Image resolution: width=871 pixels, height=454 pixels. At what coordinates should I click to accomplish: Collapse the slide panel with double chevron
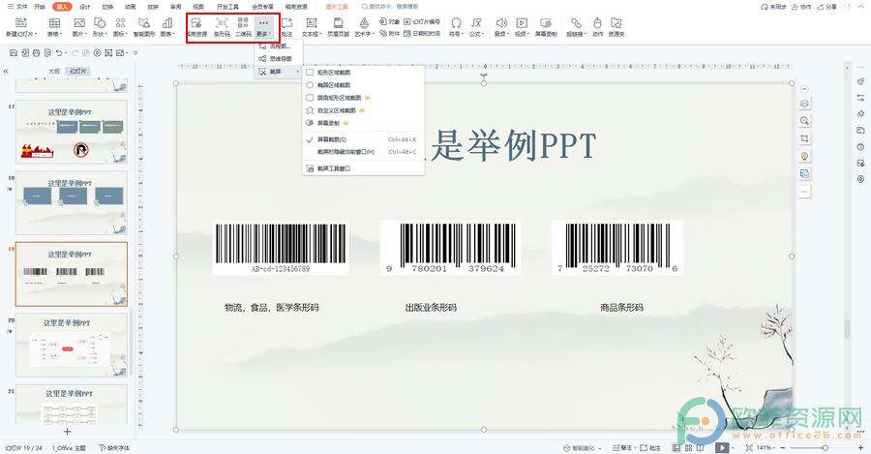[6, 71]
